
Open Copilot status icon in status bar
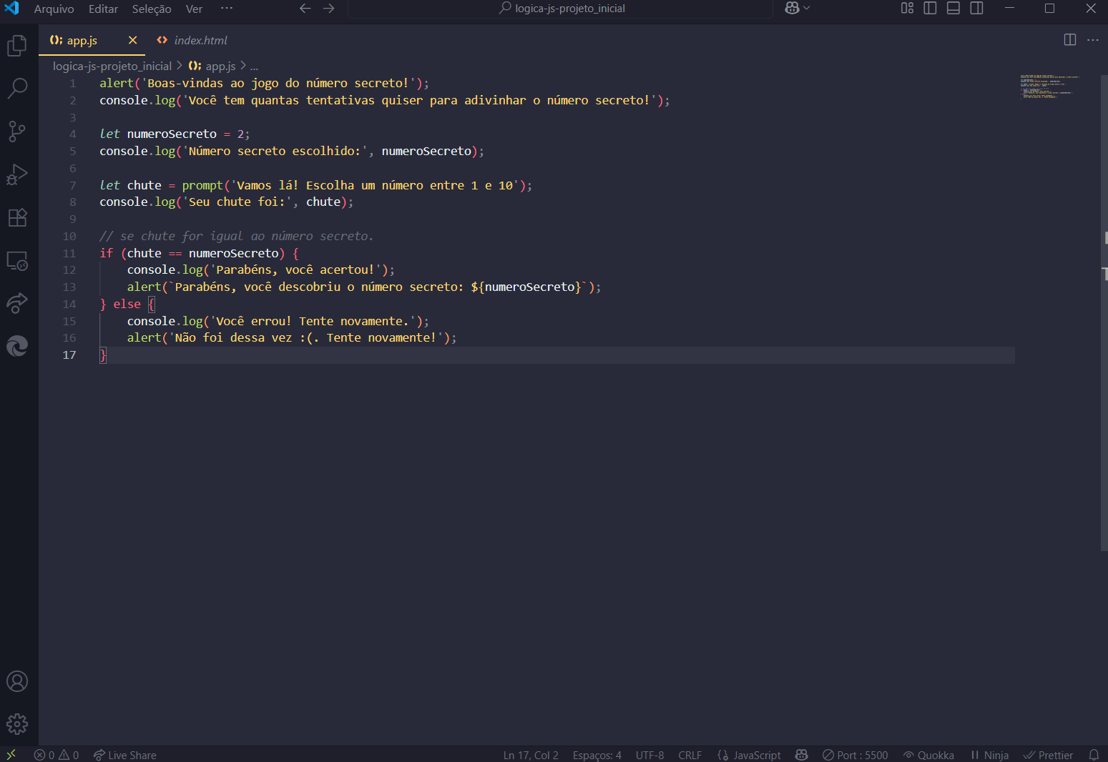click(x=801, y=755)
